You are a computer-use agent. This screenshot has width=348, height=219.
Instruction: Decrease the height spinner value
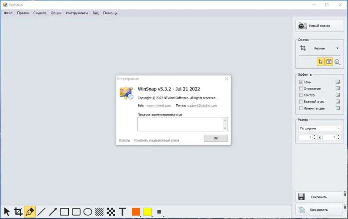tap(338, 139)
